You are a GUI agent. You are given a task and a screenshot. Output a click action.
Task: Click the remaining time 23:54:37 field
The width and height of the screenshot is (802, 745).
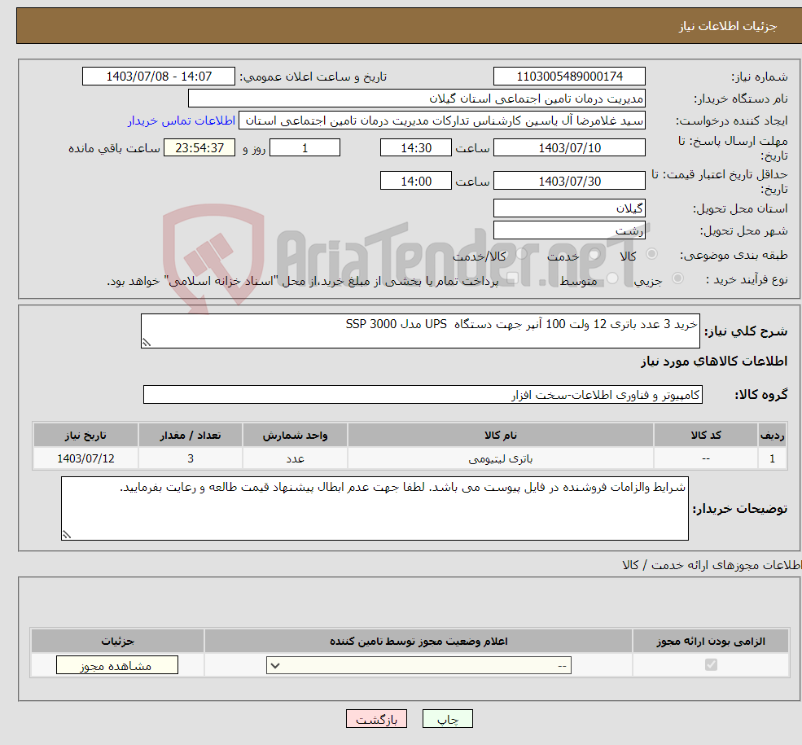199,147
